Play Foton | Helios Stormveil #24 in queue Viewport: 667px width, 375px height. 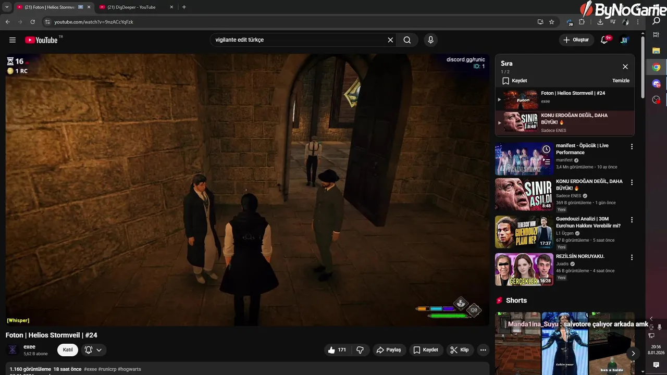point(565,99)
